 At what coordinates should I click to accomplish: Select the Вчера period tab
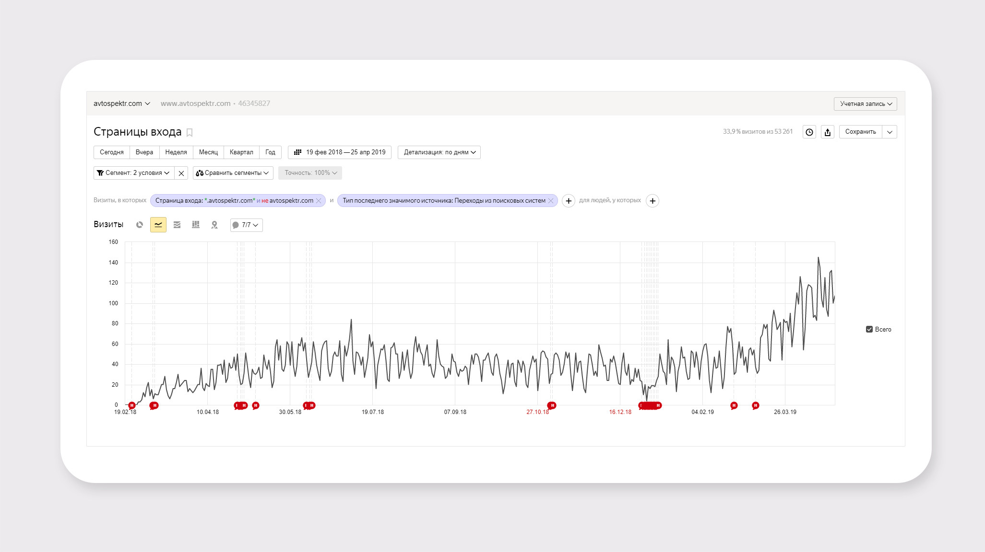144,152
